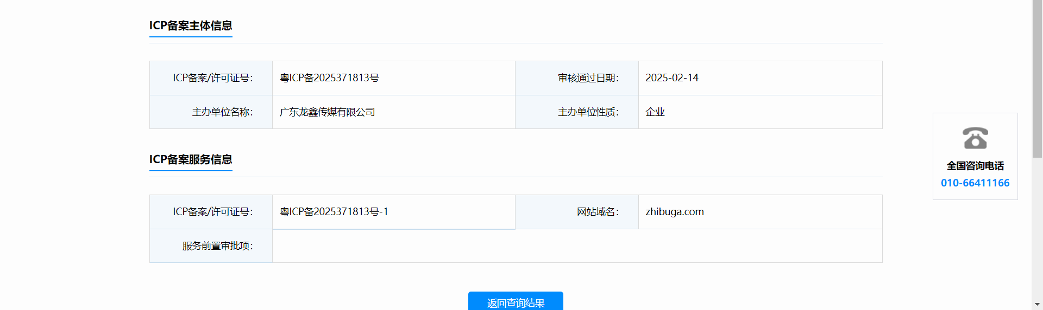The width and height of the screenshot is (1043, 310).
Task: Click ICP备案/许可证号 label in 服务信息 table
Action: click(211, 212)
